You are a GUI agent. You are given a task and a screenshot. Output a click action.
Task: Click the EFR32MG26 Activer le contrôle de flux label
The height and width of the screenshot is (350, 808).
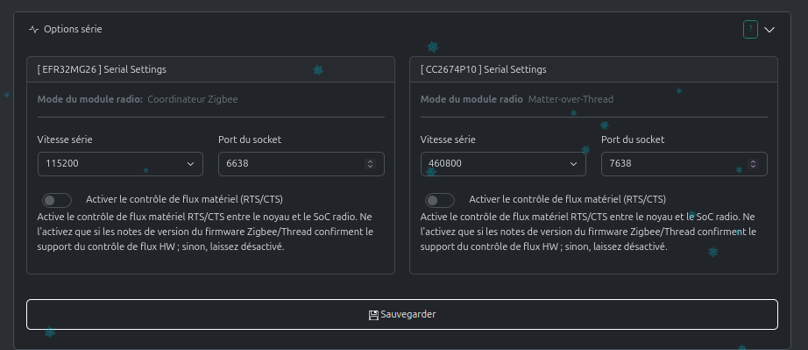tap(185, 199)
